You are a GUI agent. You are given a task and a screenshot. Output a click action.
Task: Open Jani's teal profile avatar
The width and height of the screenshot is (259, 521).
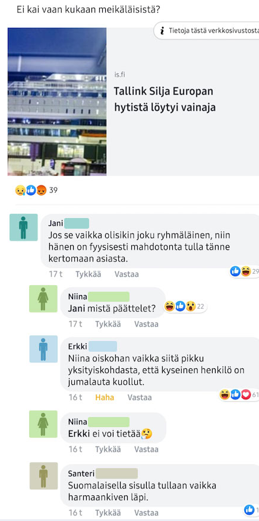pyautogui.click(x=23, y=228)
